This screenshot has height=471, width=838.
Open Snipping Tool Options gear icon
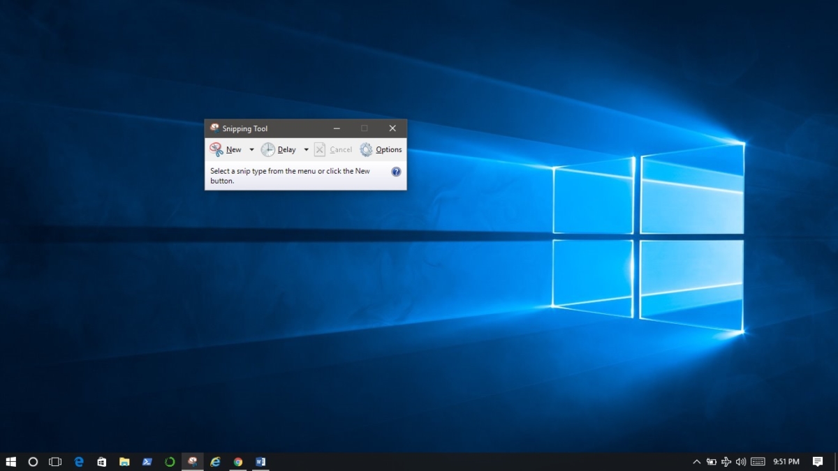[365, 149]
